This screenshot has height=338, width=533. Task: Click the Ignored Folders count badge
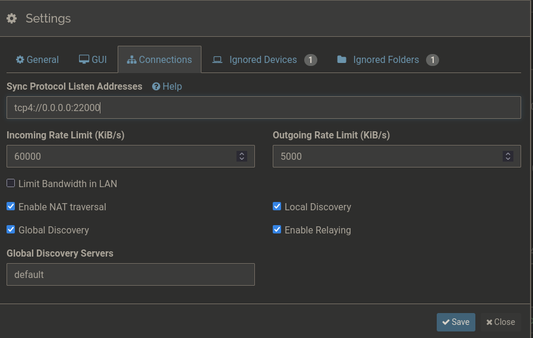433,60
